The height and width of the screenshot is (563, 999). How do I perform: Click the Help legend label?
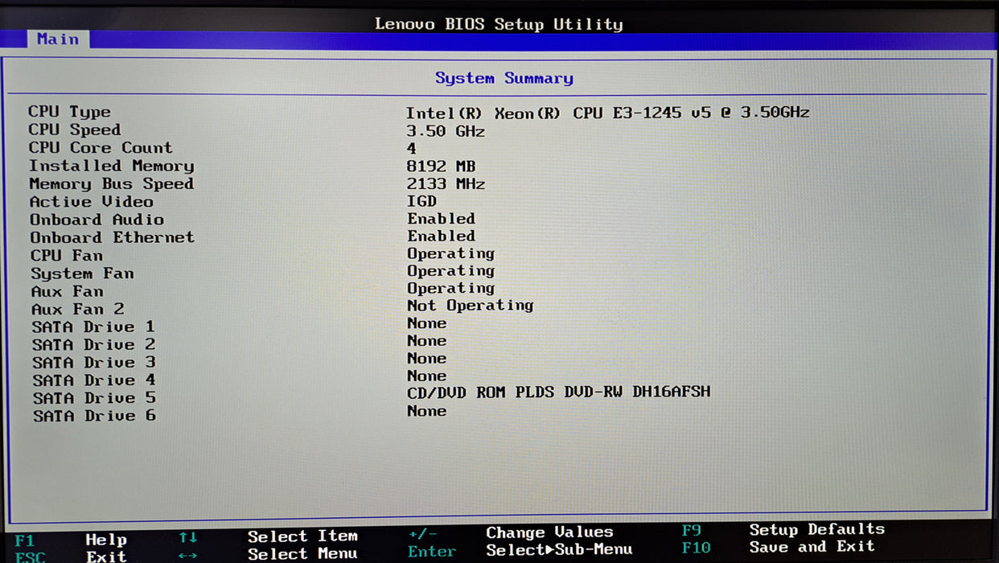106,540
